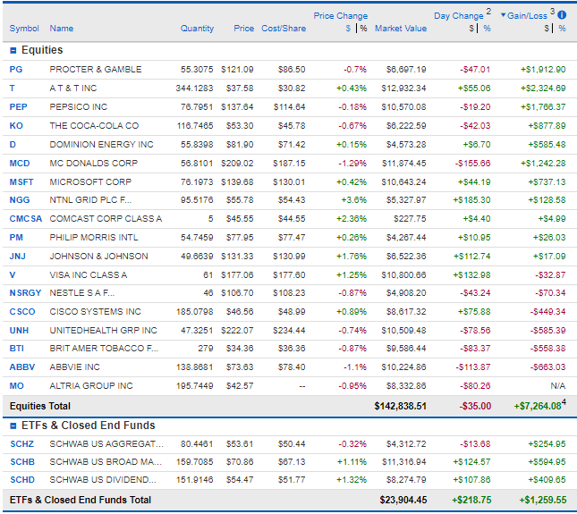The height and width of the screenshot is (514, 577).
Task: Open the T symbol link
Action: point(13,88)
